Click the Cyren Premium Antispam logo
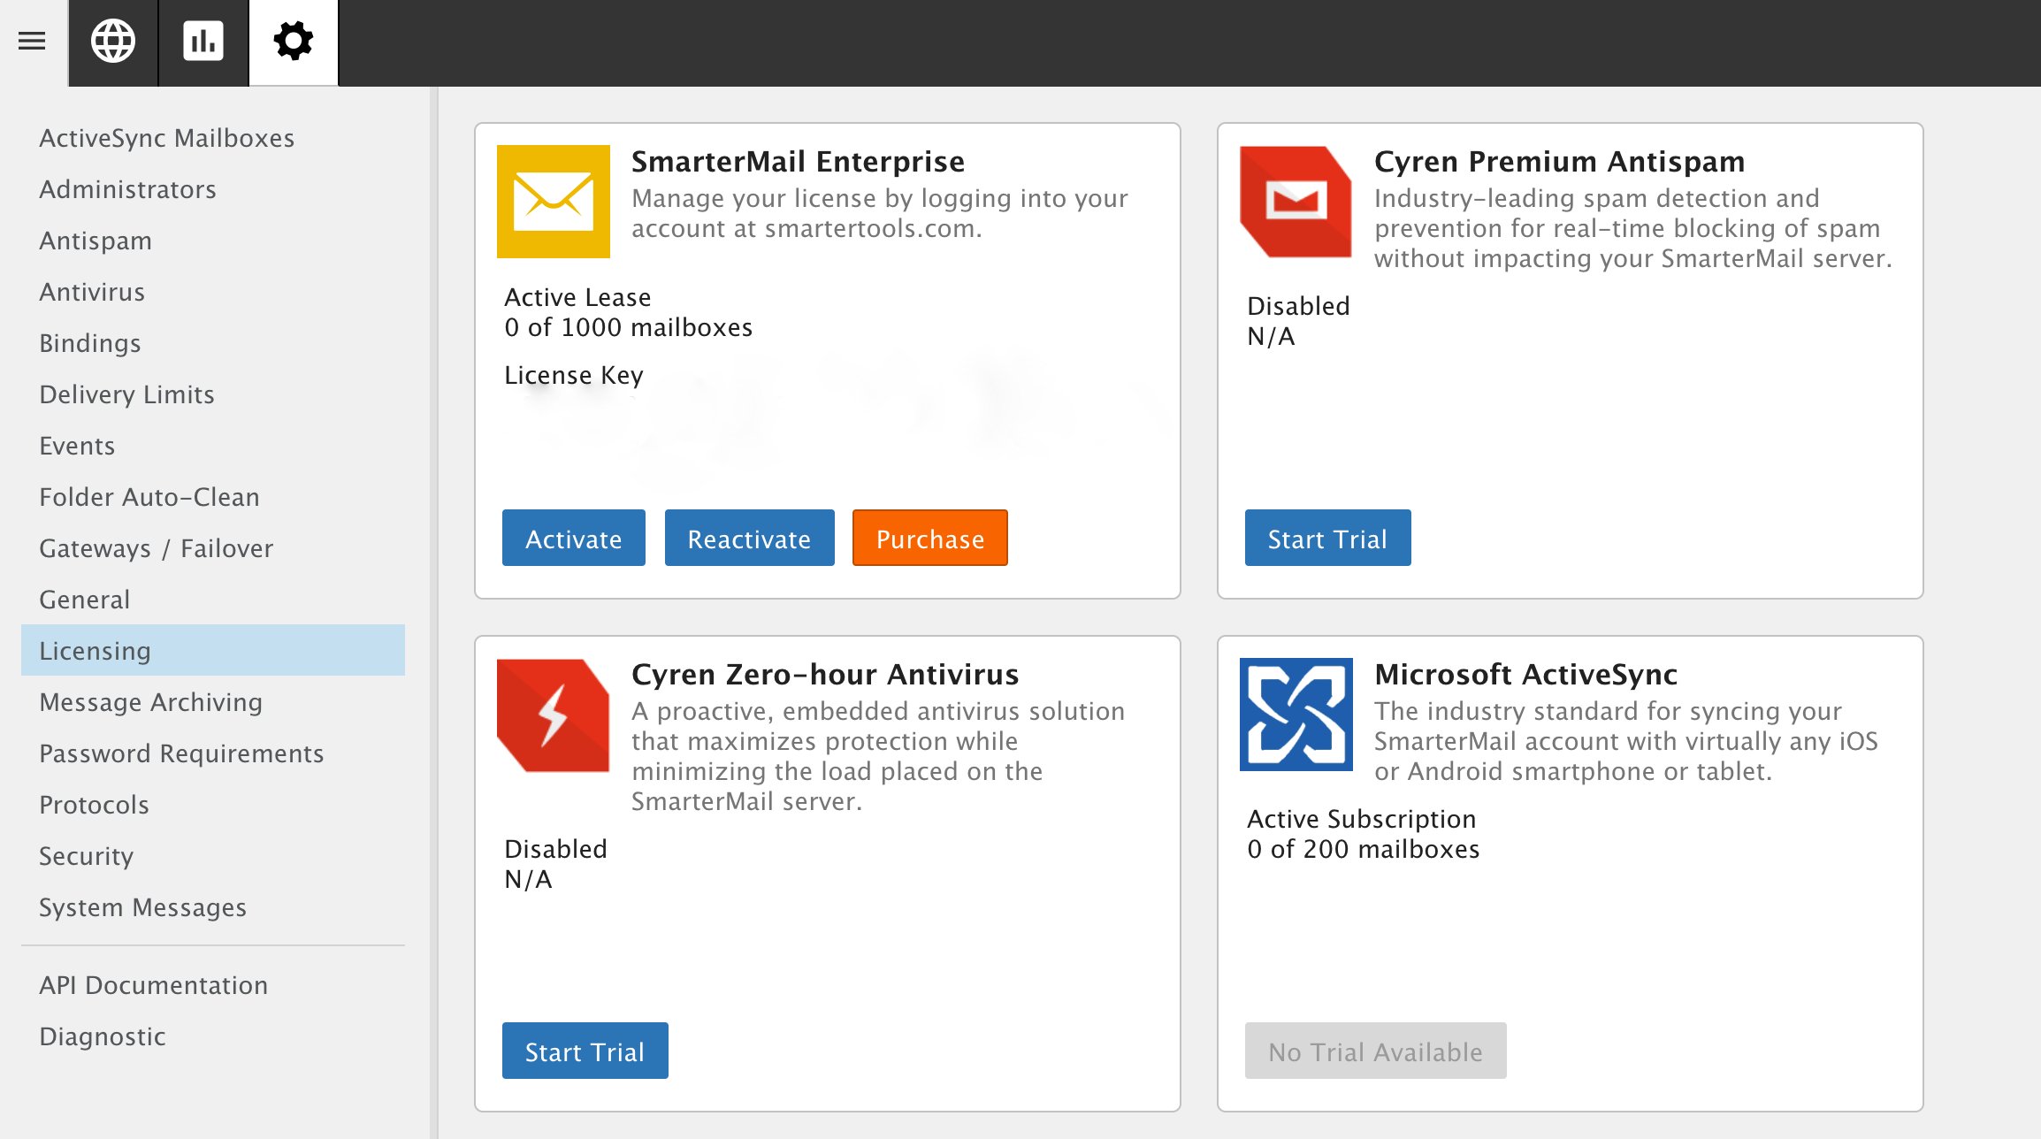This screenshot has height=1139, width=2041. (x=1296, y=202)
